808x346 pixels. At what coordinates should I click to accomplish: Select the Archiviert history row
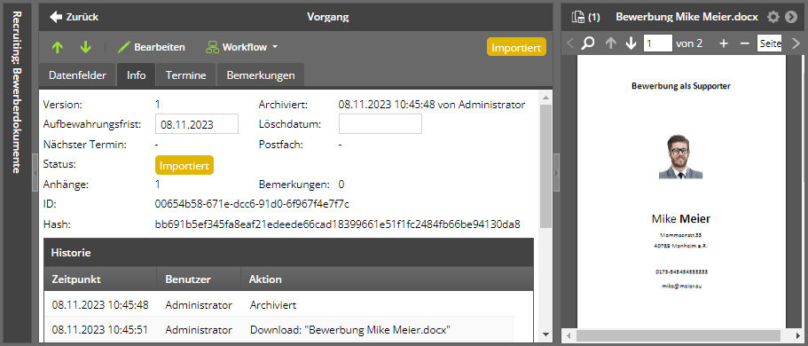click(279, 305)
